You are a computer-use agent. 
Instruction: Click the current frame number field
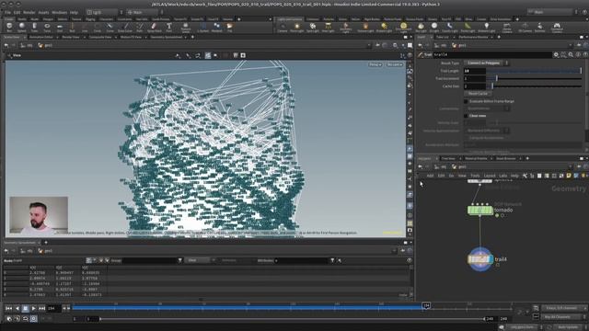53,308
